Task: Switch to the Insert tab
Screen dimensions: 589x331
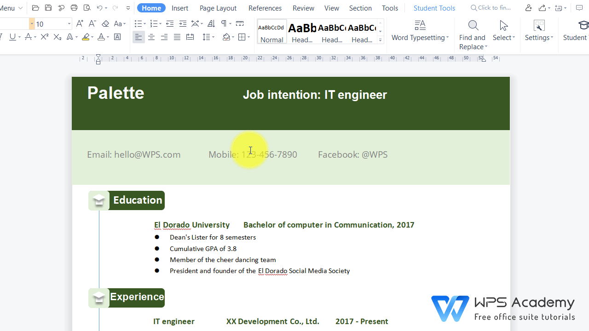Action: [x=180, y=8]
